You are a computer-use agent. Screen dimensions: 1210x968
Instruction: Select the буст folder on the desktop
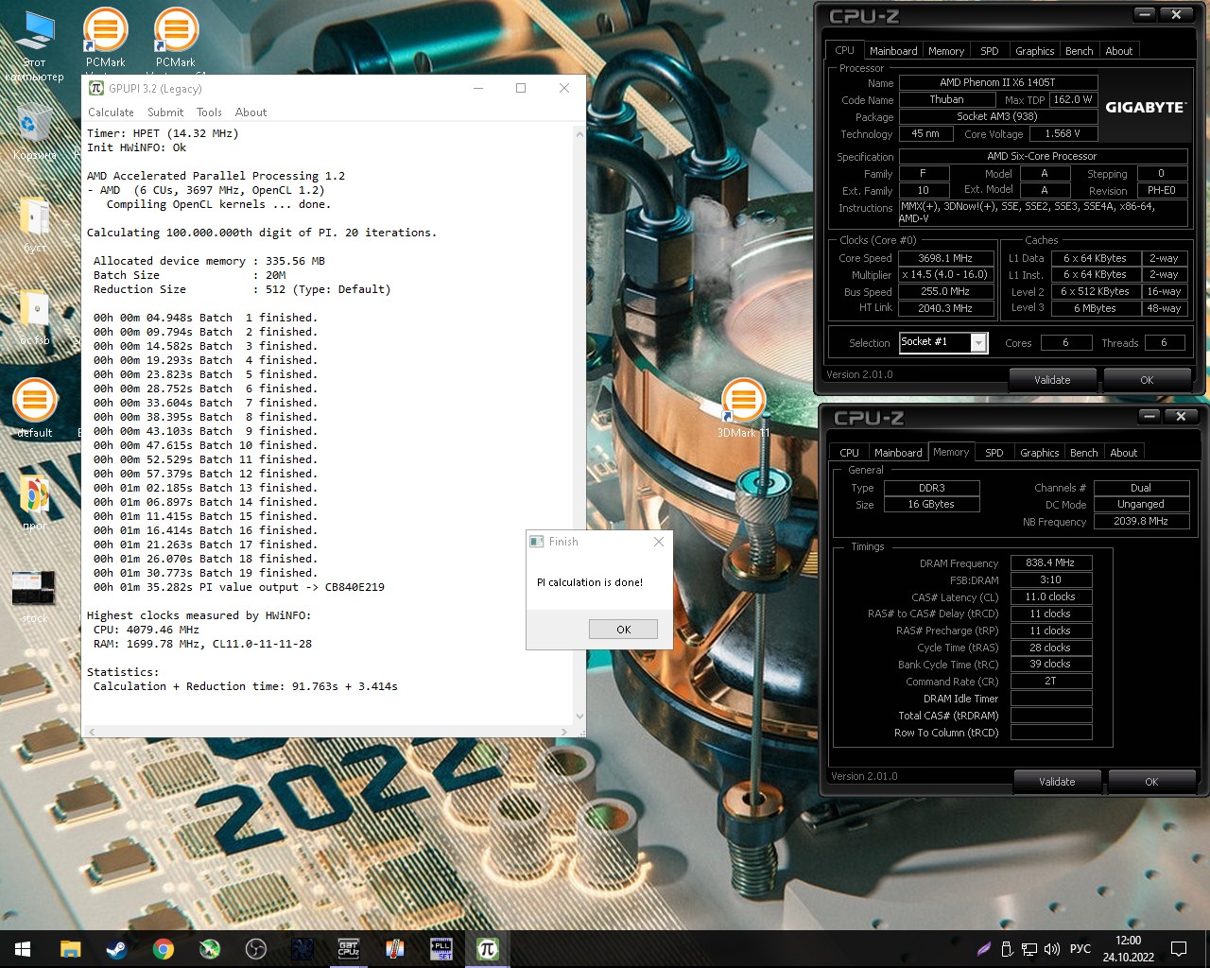(35, 225)
